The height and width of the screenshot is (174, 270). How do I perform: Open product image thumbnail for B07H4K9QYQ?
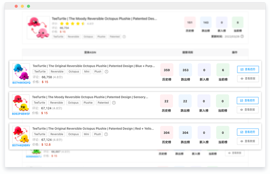coord(21,72)
